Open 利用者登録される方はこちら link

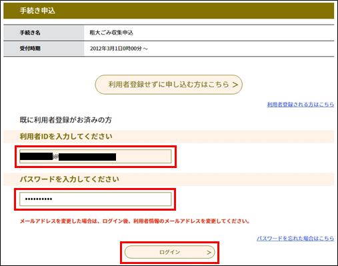point(301,105)
